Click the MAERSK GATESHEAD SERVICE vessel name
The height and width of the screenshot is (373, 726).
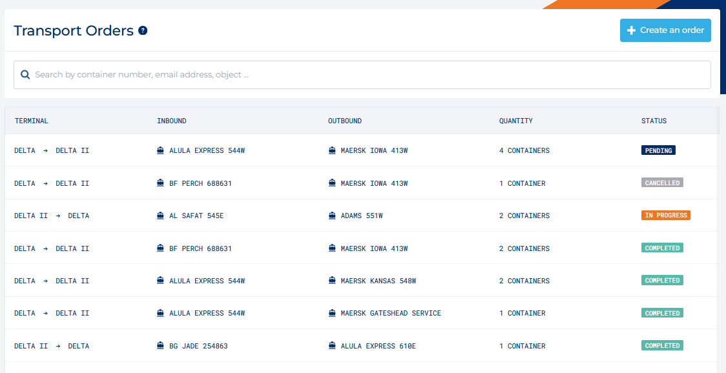tap(391, 313)
